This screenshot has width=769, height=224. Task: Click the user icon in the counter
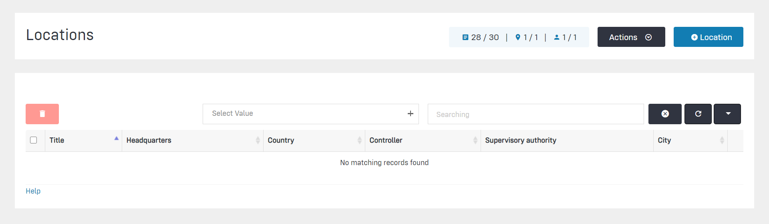(556, 37)
